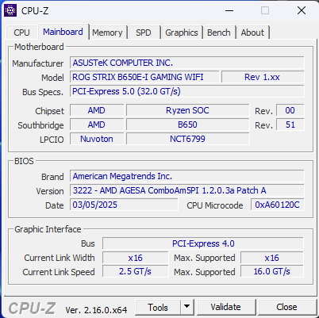
Task: Select the Mainboard tab
Action: pyautogui.click(x=63, y=32)
